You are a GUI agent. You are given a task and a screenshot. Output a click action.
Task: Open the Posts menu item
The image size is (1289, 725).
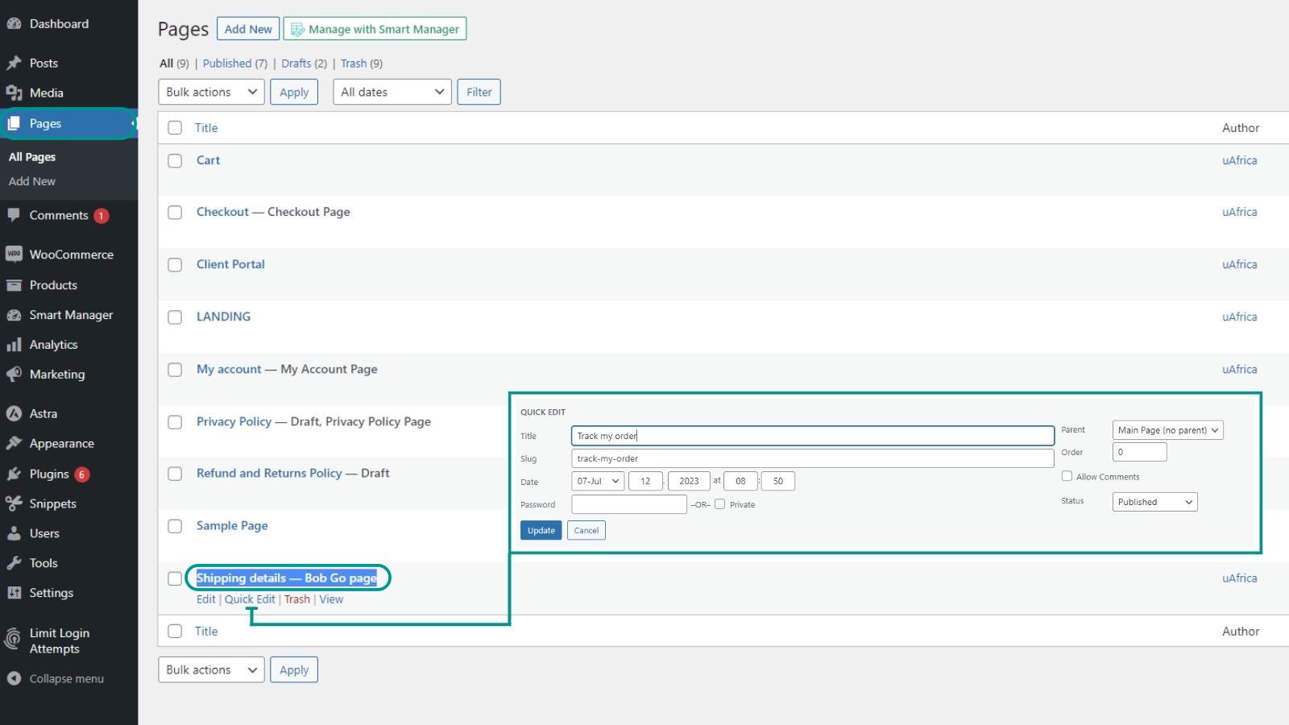pyautogui.click(x=44, y=63)
